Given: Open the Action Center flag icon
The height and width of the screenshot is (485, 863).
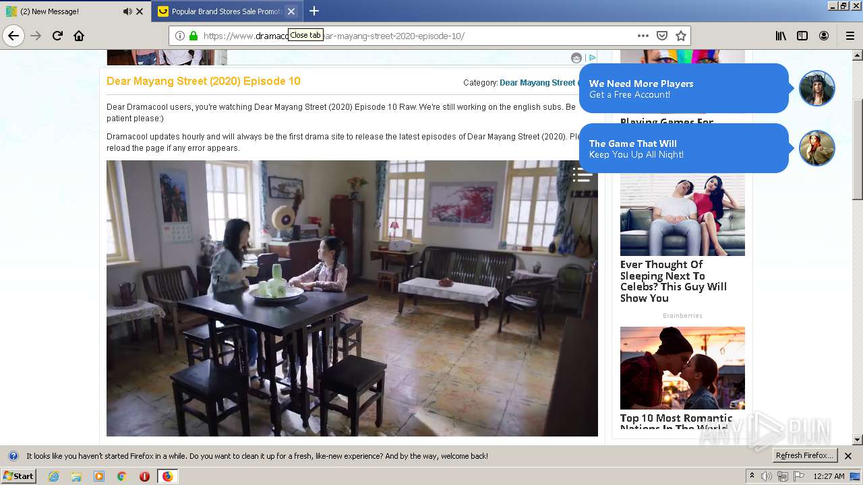Looking at the screenshot, I should click(x=798, y=476).
